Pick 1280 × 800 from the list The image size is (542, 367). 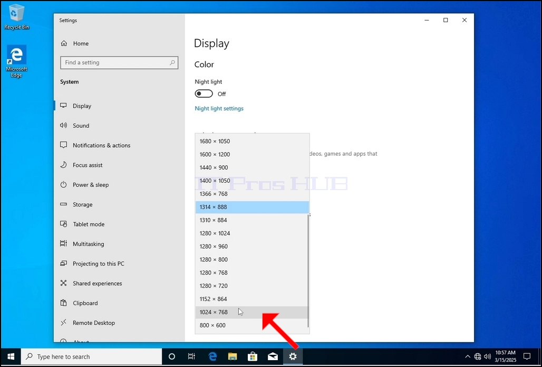point(251,260)
